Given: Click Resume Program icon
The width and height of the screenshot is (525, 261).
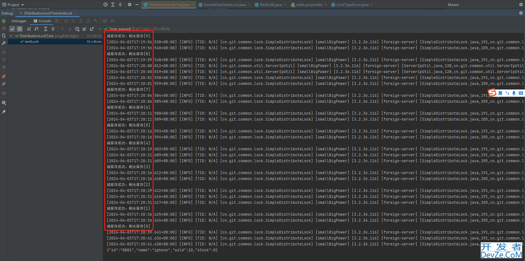Looking at the screenshot, I should [4, 52].
